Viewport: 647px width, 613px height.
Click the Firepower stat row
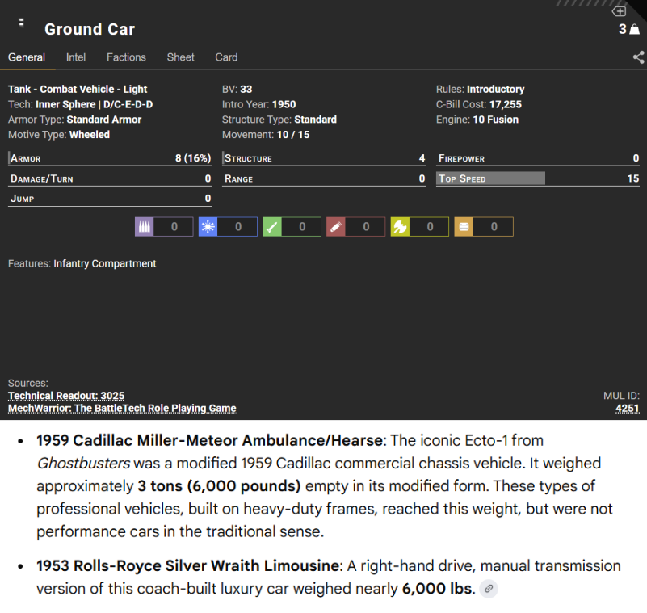[x=538, y=158]
